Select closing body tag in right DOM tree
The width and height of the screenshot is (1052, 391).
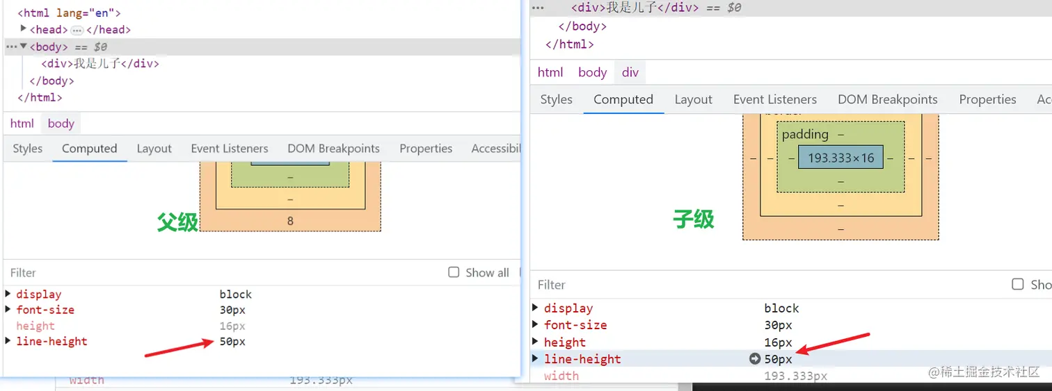click(x=583, y=26)
